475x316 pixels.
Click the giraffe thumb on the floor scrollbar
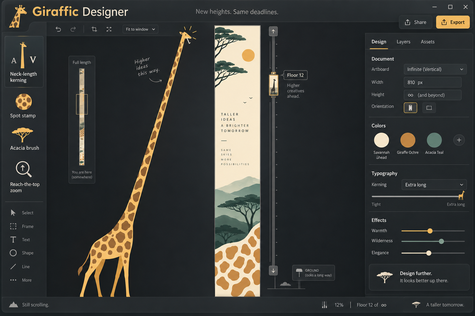coord(273,85)
